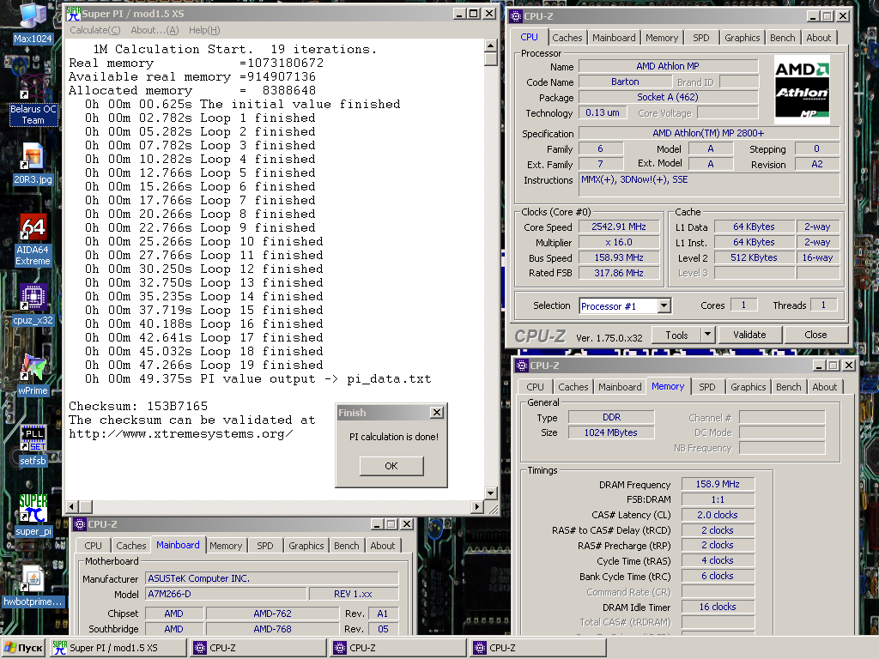
Task: Open Graphics tab in Mainboard CPU-Z window
Action: pos(306,545)
